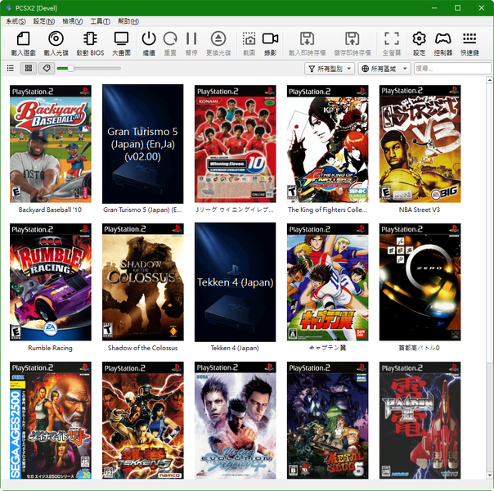Viewport: 494px width, 491px height.
Task: Switch to game grid view
Action: pyautogui.click(x=29, y=69)
